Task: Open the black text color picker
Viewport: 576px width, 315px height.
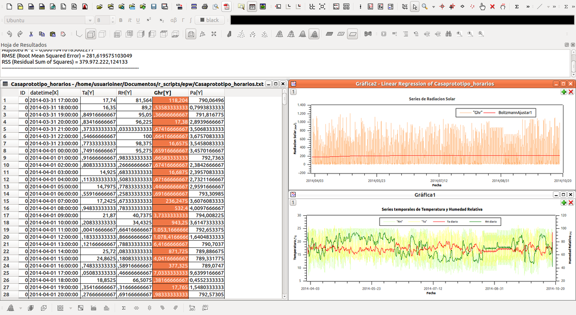Action: point(210,20)
